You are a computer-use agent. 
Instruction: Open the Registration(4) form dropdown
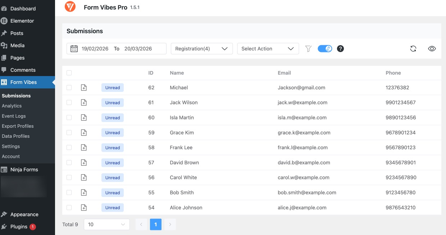(x=201, y=48)
